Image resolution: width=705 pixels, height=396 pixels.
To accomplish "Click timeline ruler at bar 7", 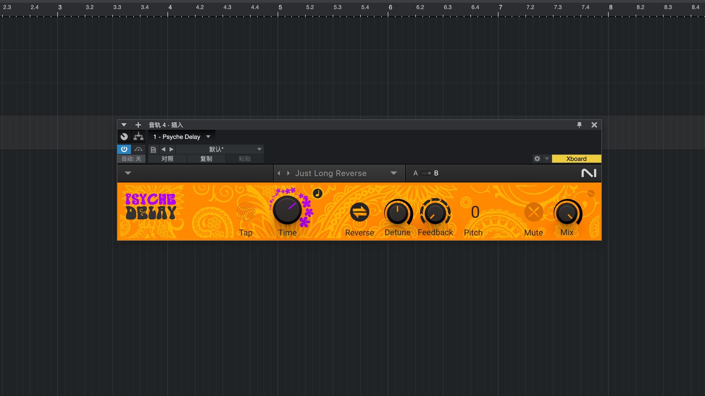I will [500, 7].
